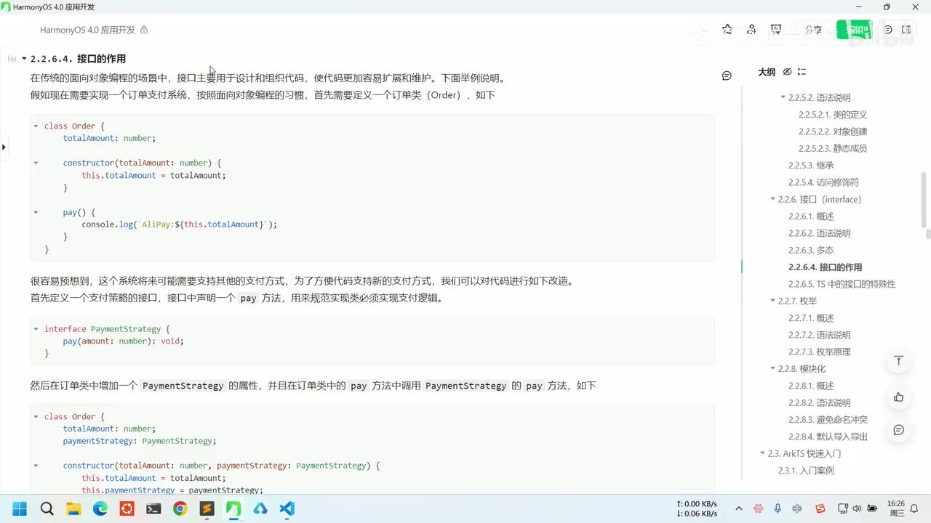
Task: Collapse the 2.2.6.4 接口的作用 heading
Action: pos(24,59)
